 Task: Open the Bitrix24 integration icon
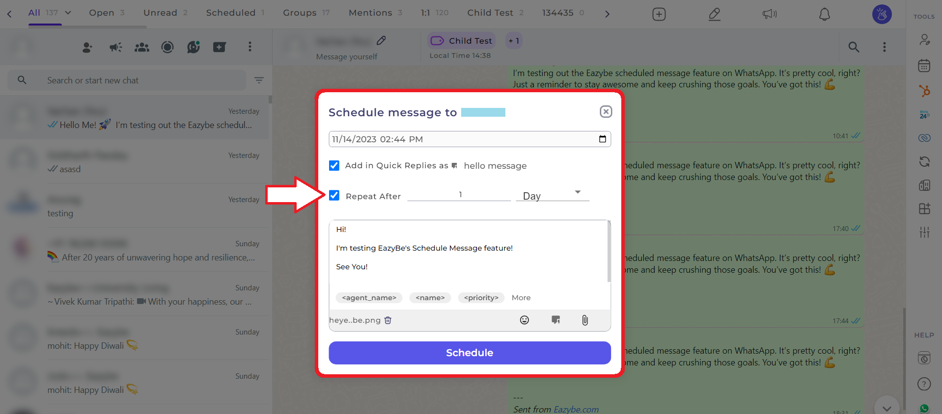[924, 115]
